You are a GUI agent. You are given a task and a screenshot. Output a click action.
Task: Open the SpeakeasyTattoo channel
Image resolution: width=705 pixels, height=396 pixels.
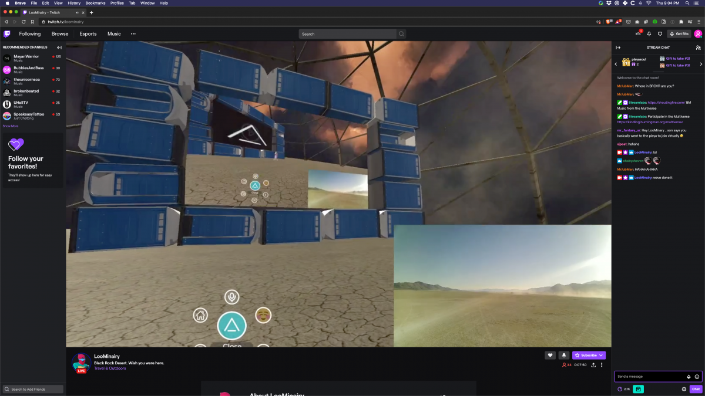[x=32, y=116]
